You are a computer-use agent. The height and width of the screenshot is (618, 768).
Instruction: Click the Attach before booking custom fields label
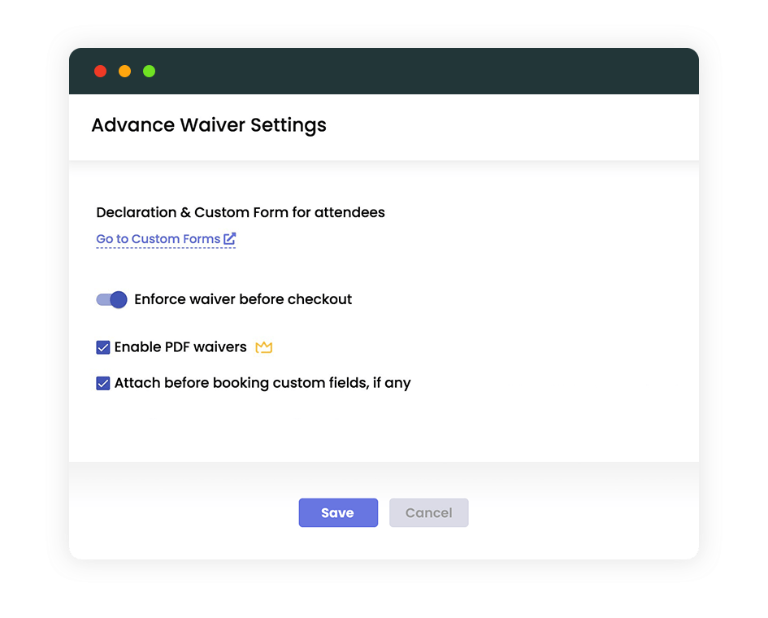tap(263, 383)
